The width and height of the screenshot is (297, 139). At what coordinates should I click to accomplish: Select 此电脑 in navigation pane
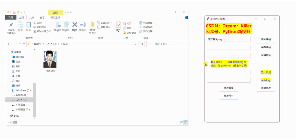point(17,52)
